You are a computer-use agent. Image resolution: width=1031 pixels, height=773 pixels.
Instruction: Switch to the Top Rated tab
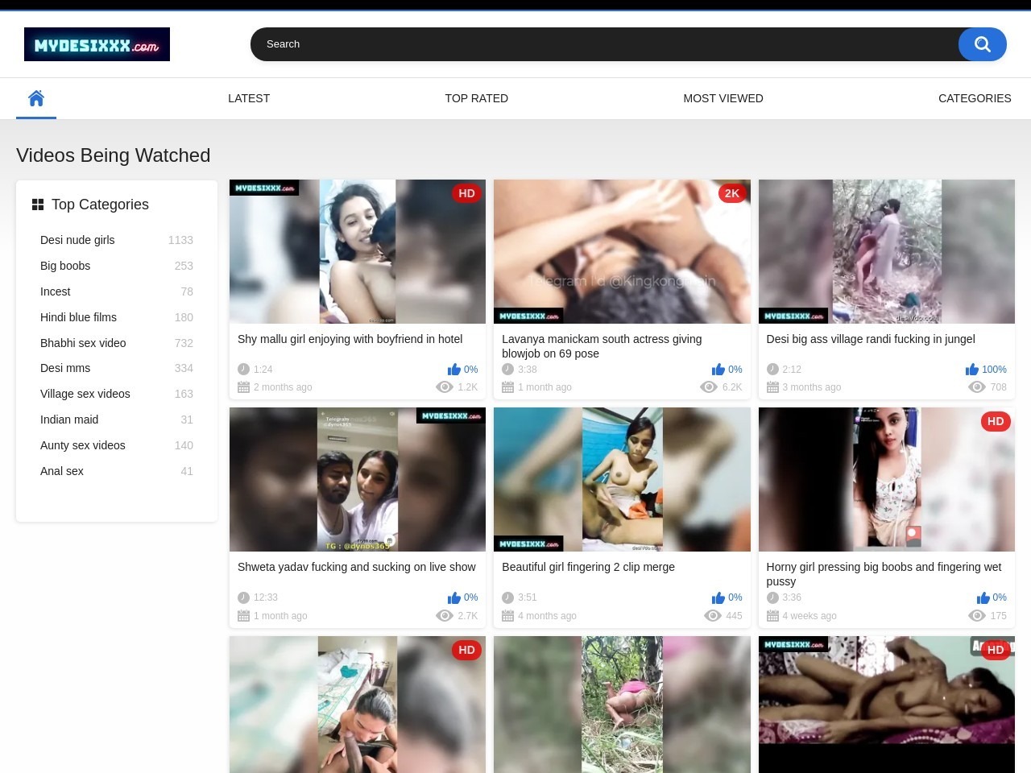476,98
